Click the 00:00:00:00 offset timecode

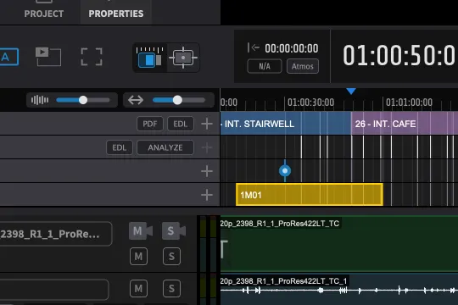pos(292,48)
